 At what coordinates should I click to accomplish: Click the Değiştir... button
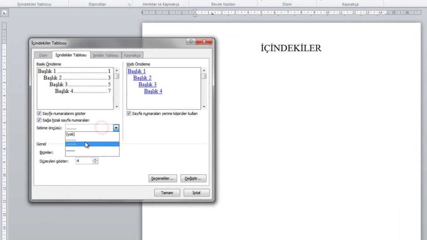[193, 178]
